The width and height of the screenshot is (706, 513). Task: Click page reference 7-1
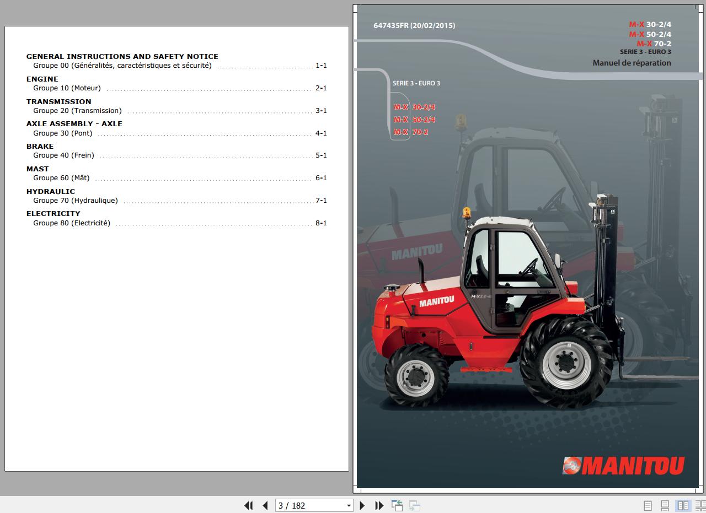click(x=321, y=201)
